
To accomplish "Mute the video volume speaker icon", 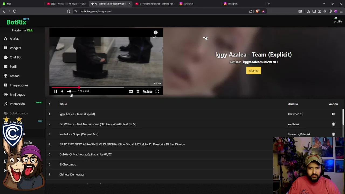I will (63, 91).
